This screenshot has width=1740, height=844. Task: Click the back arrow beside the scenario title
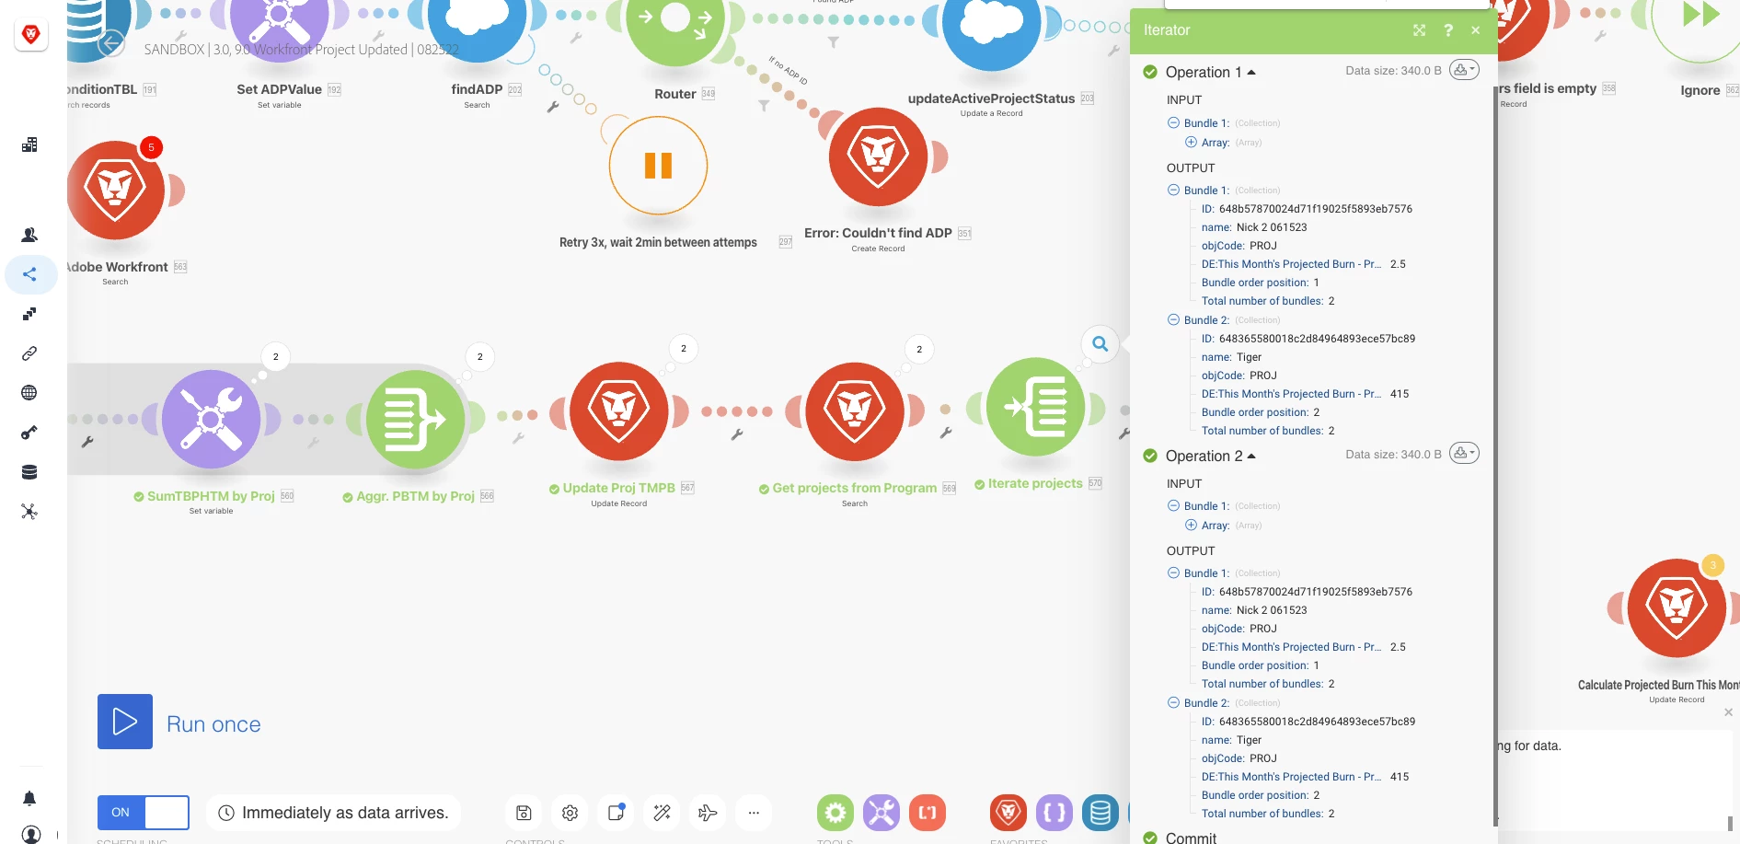tap(110, 43)
